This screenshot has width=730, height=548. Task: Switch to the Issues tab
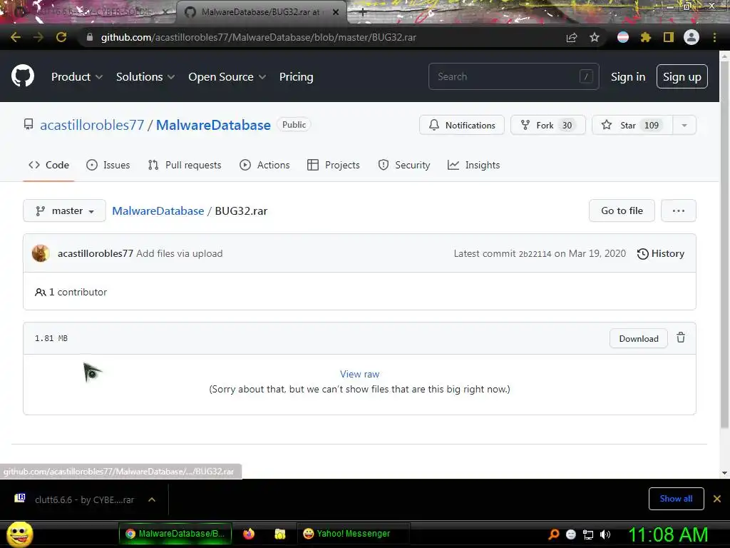point(108,165)
